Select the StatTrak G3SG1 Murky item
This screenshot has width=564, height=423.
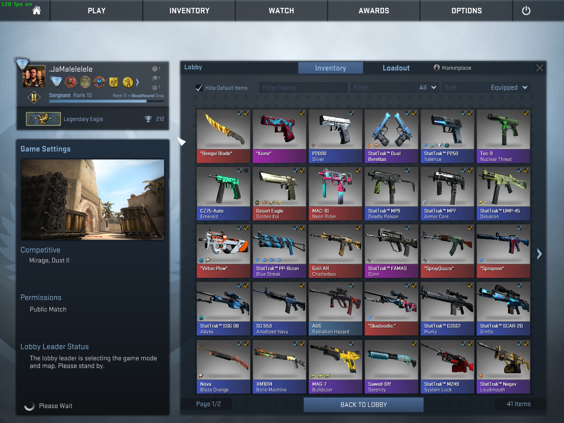pos(447,309)
